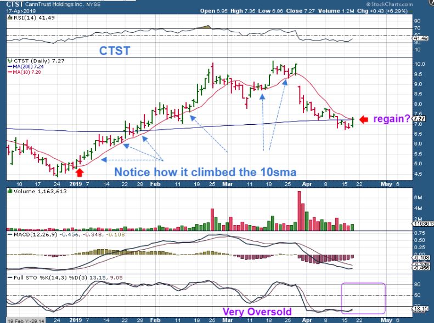Screen dimensions: 434x323
Task: Select the Close 7.27 value in header
Action: pyautogui.click(x=301, y=11)
